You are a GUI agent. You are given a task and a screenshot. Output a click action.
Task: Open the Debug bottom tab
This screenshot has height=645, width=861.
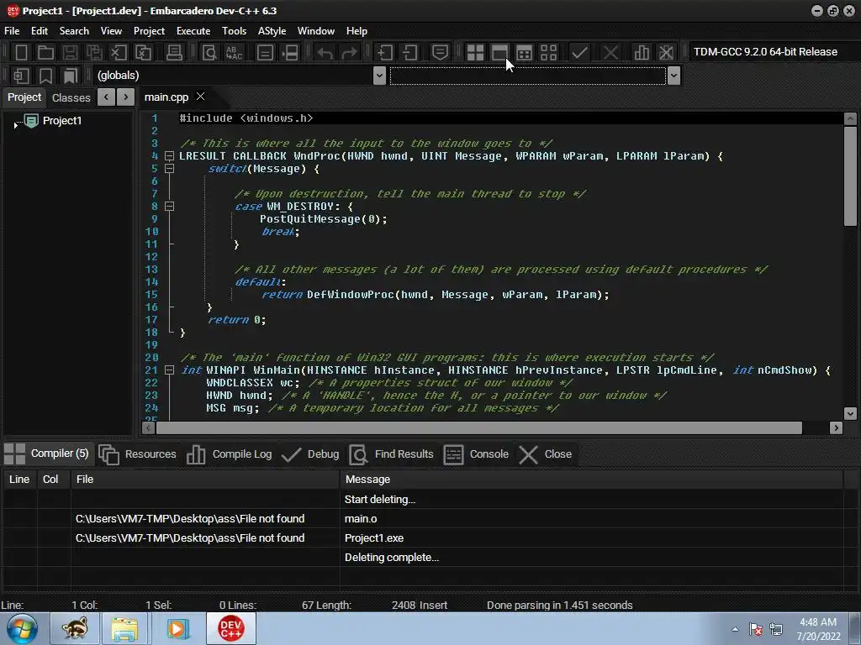(x=311, y=454)
